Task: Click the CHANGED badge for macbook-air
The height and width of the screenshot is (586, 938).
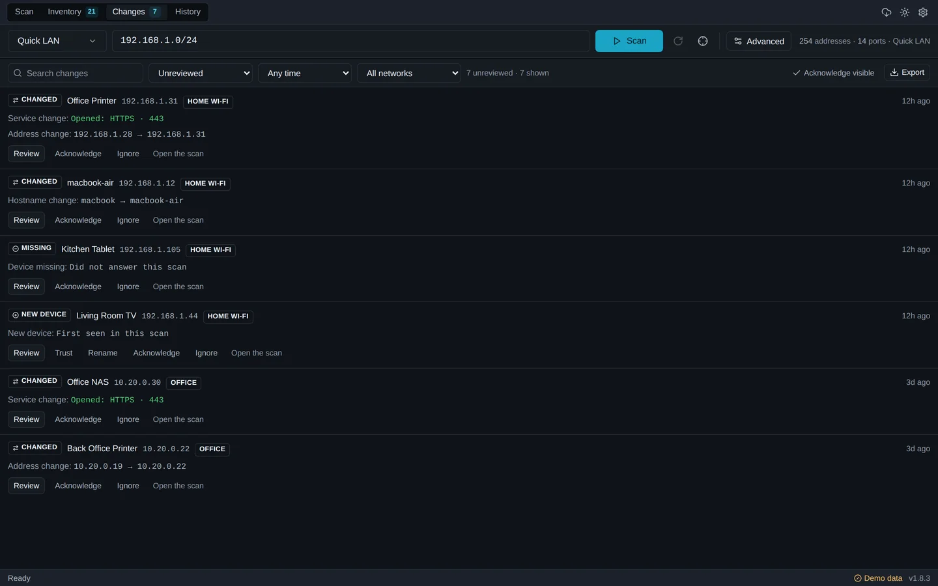Action: tap(35, 182)
